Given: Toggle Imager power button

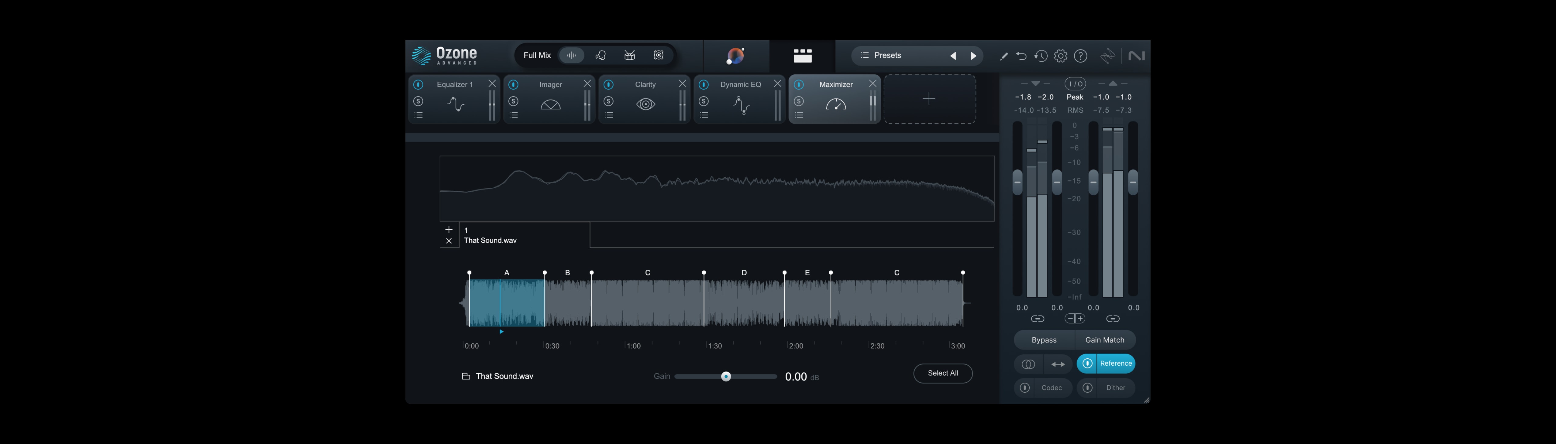Looking at the screenshot, I should tap(513, 85).
